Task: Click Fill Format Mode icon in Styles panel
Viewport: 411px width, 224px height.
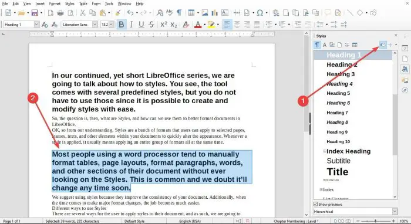Action: (383, 45)
